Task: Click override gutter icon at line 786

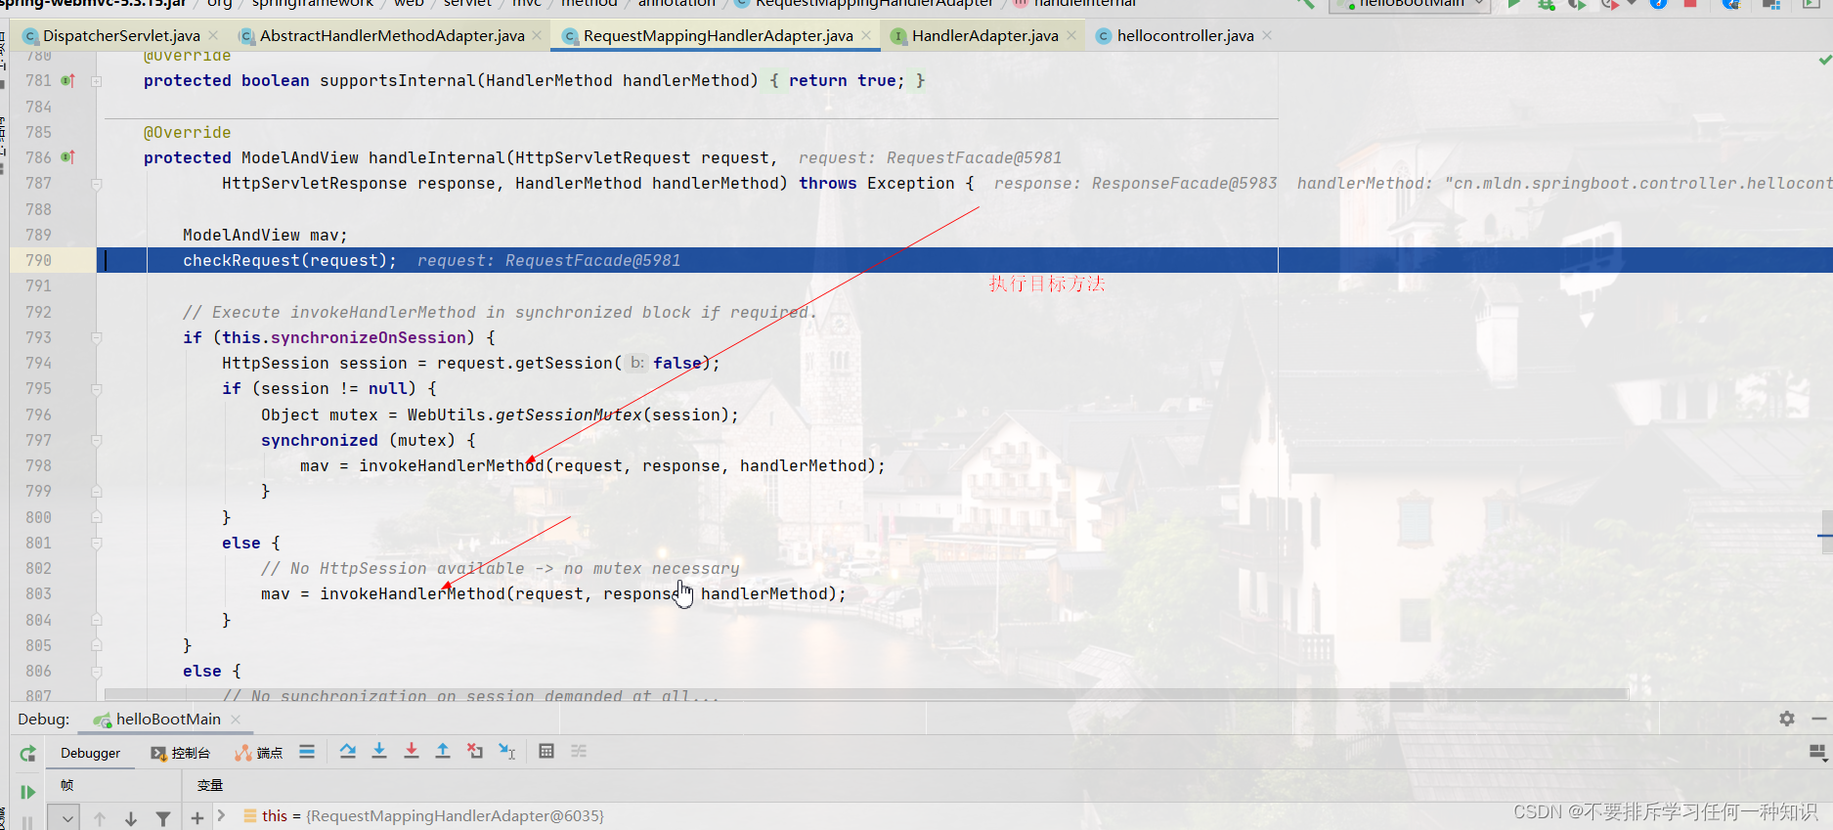Action: pos(68,157)
